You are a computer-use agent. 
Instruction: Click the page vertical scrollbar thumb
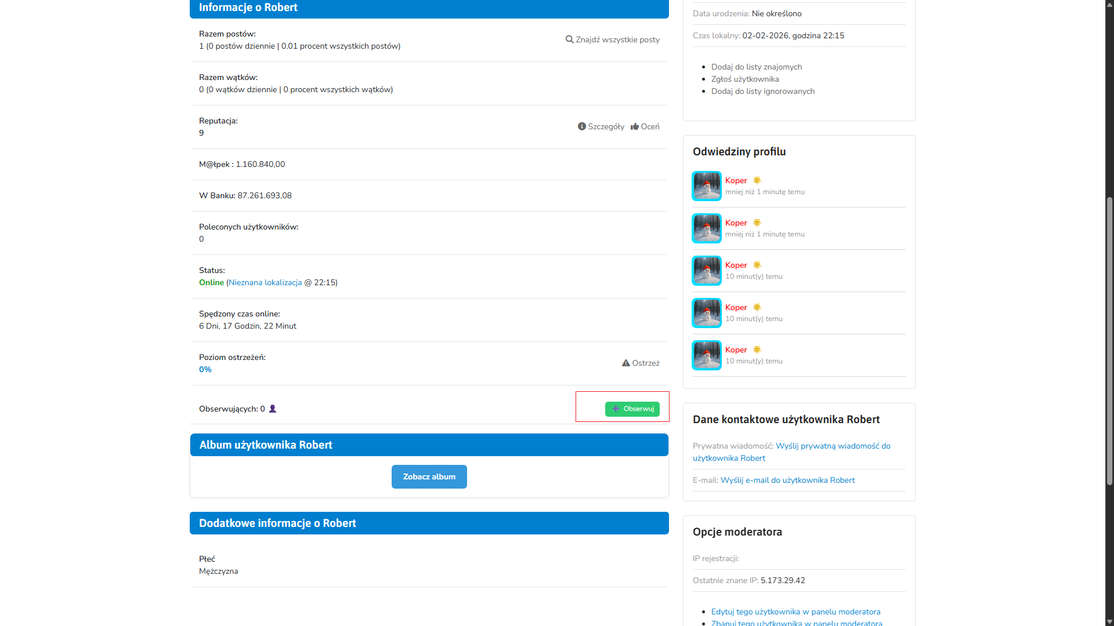(1109, 341)
